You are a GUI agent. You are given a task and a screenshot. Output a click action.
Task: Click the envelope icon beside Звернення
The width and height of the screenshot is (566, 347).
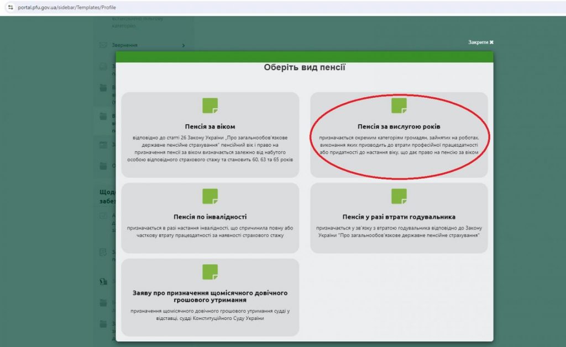103,45
